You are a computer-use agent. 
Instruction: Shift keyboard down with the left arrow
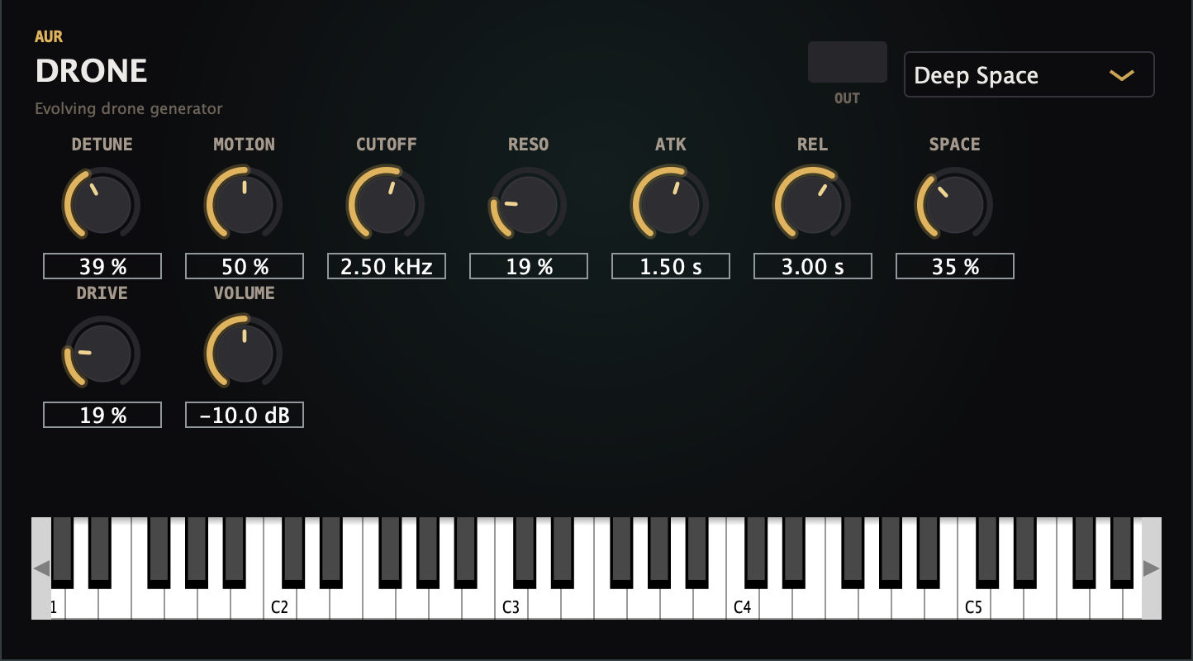click(41, 568)
